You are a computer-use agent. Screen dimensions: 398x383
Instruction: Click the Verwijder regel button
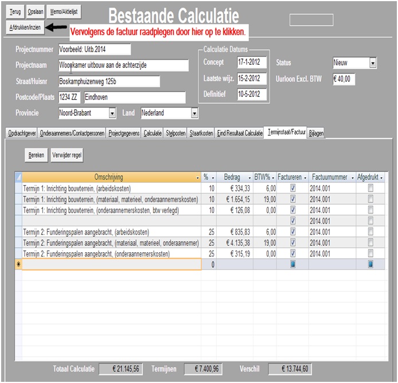pos(67,155)
